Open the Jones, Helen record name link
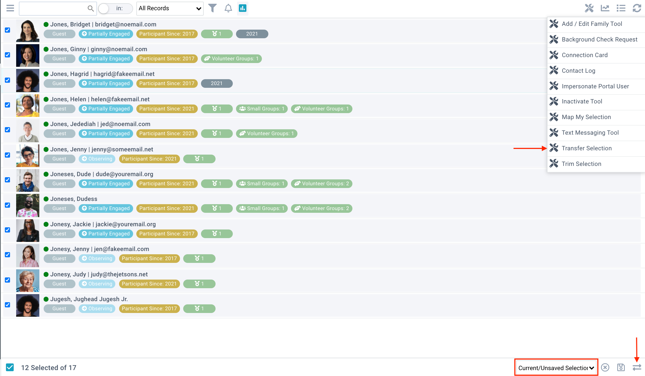645x376 pixels. click(x=68, y=99)
